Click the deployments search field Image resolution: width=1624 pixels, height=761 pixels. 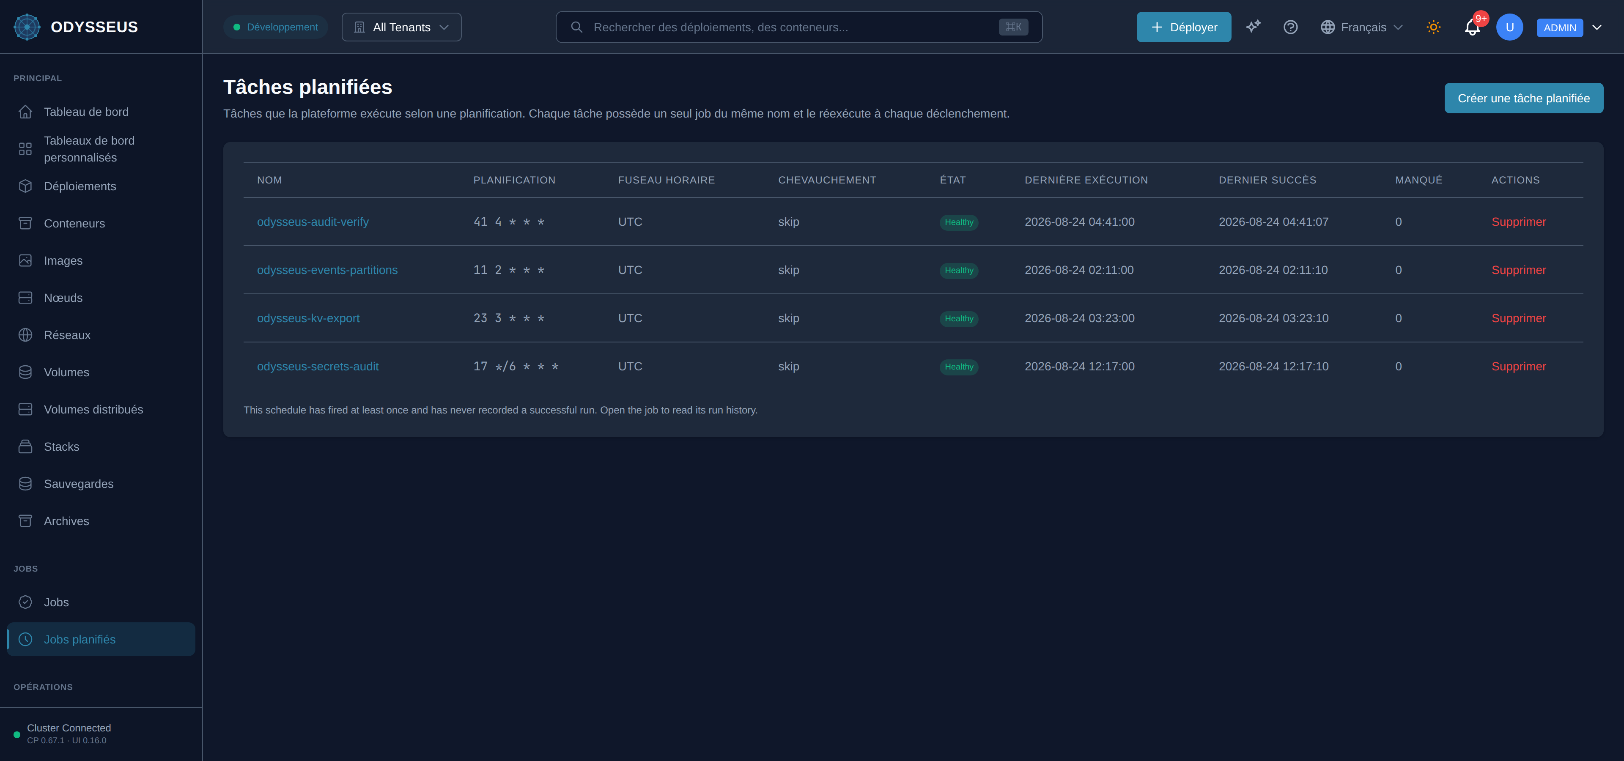click(x=798, y=27)
